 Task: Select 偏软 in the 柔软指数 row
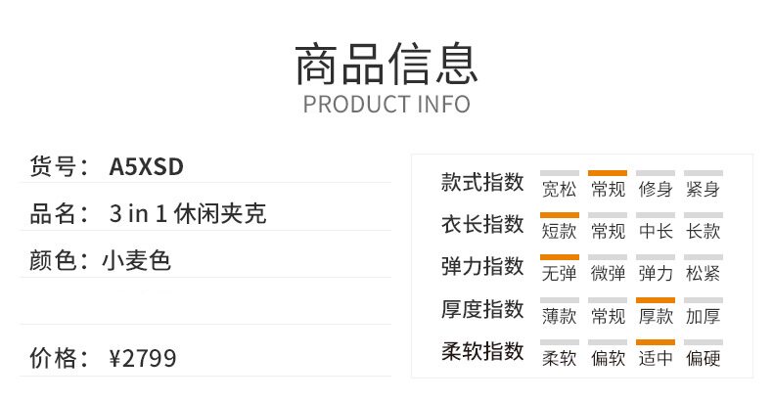point(607,358)
